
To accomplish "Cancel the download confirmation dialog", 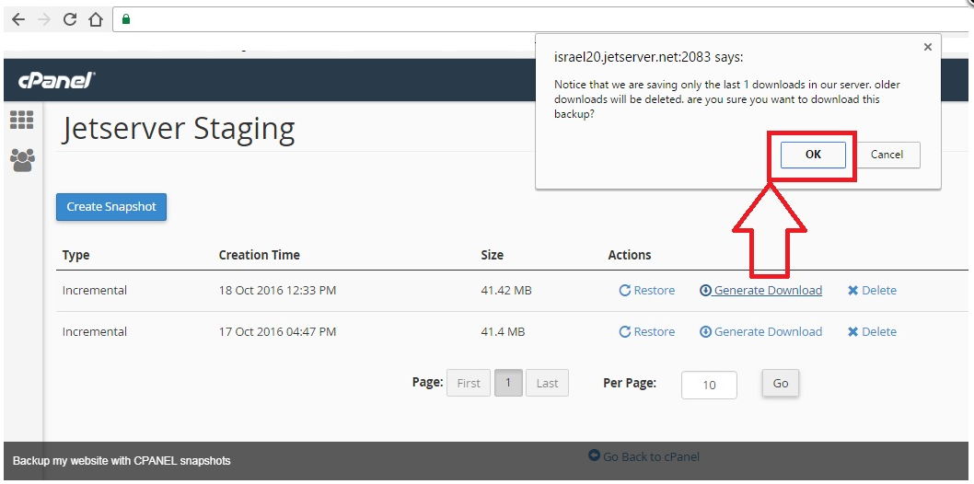I will coord(887,156).
